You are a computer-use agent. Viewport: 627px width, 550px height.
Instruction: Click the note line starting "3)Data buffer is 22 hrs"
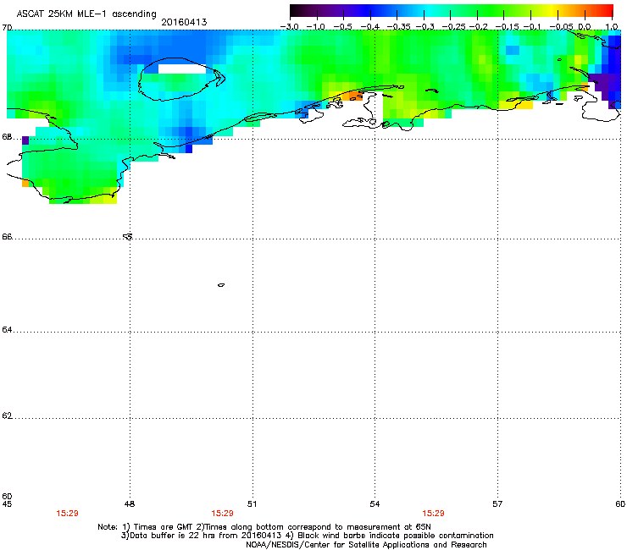pyautogui.click(x=307, y=536)
